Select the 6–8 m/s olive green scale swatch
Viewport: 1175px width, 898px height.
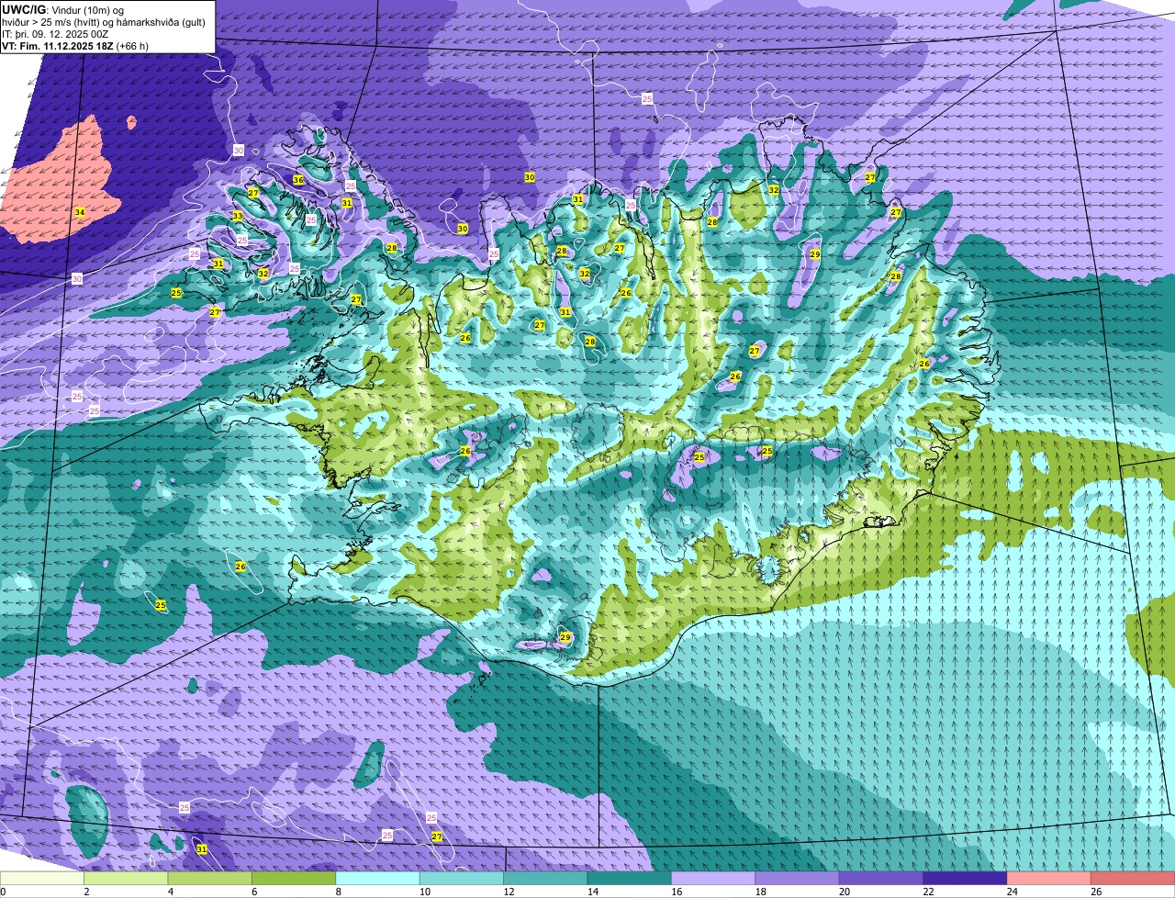tap(294, 879)
